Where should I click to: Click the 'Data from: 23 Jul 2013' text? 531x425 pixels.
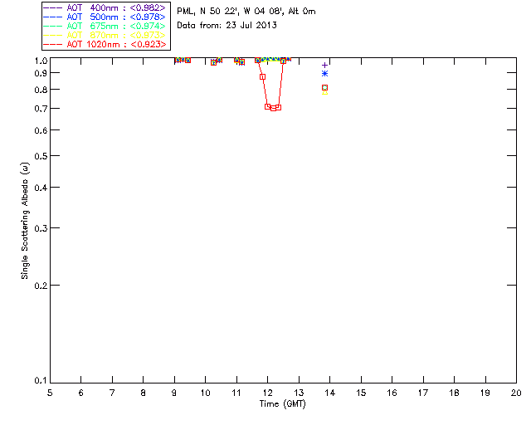click(x=227, y=26)
